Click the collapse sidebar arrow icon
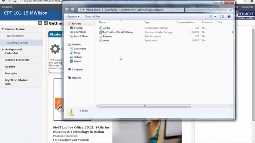The width and height of the screenshot is (255, 143). [x=40, y=23]
